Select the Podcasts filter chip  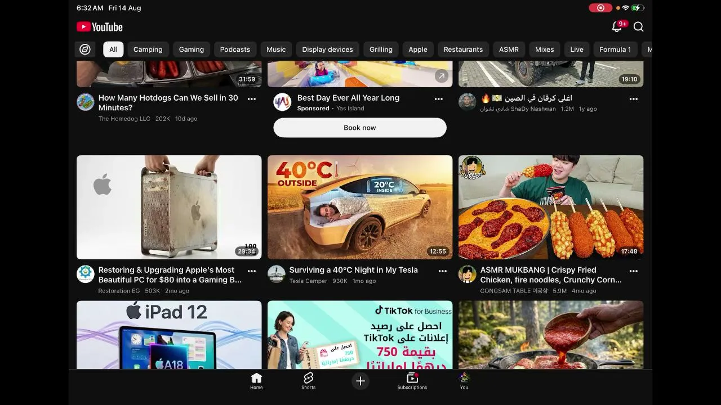click(235, 49)
